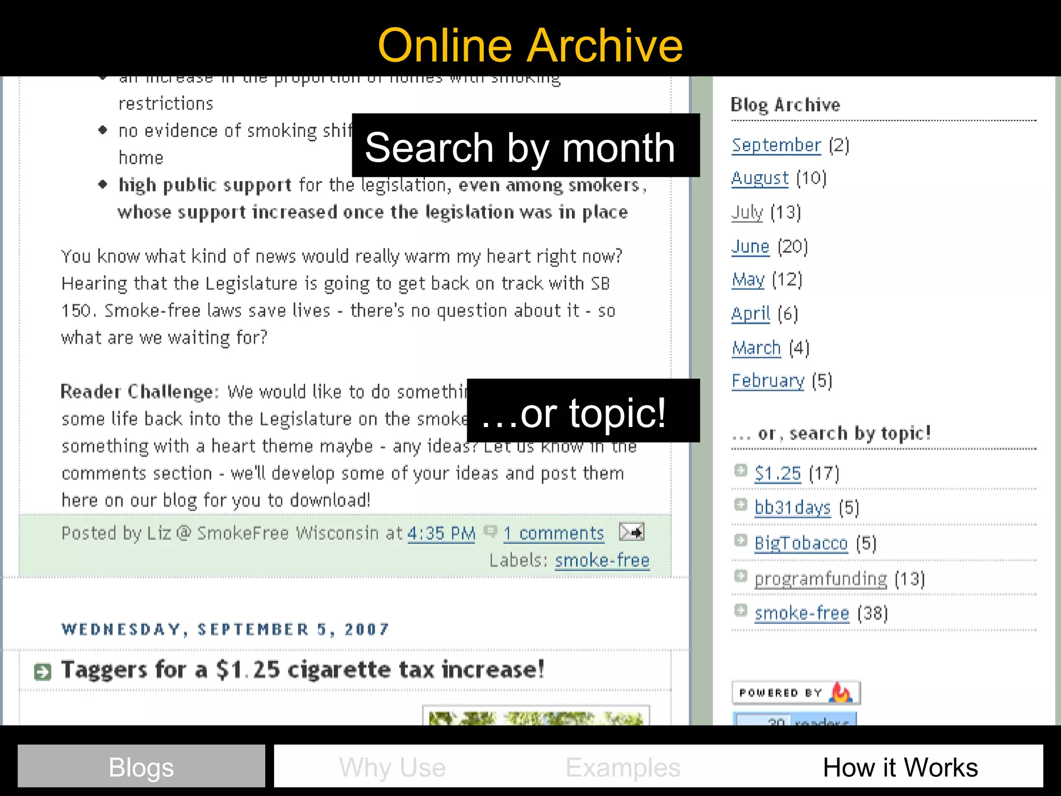The height and width of the screenshot is (796, 1061).
Task: Open the September archive link
Action: (x=776, y=145)
